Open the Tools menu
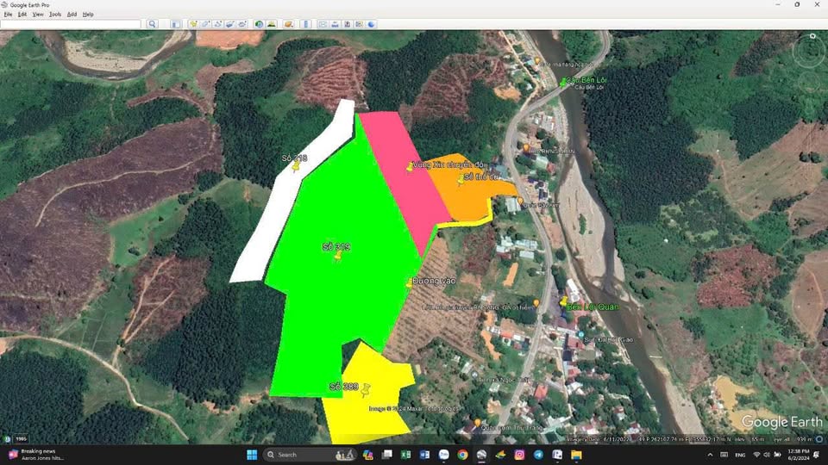This screenshot has height=465, width=828. [55, 15]
